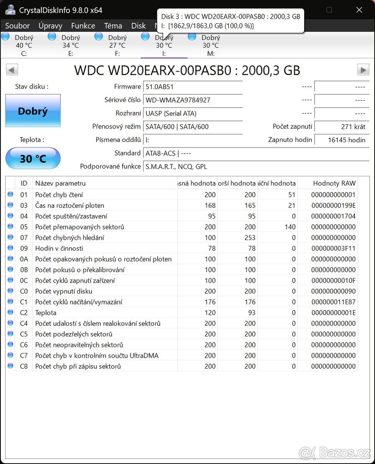The width and height of the screenshot is (375, 464).
Task: Click the blue dot beside Počet přemapovaných sektorů
Action: [x=10, y=227]
